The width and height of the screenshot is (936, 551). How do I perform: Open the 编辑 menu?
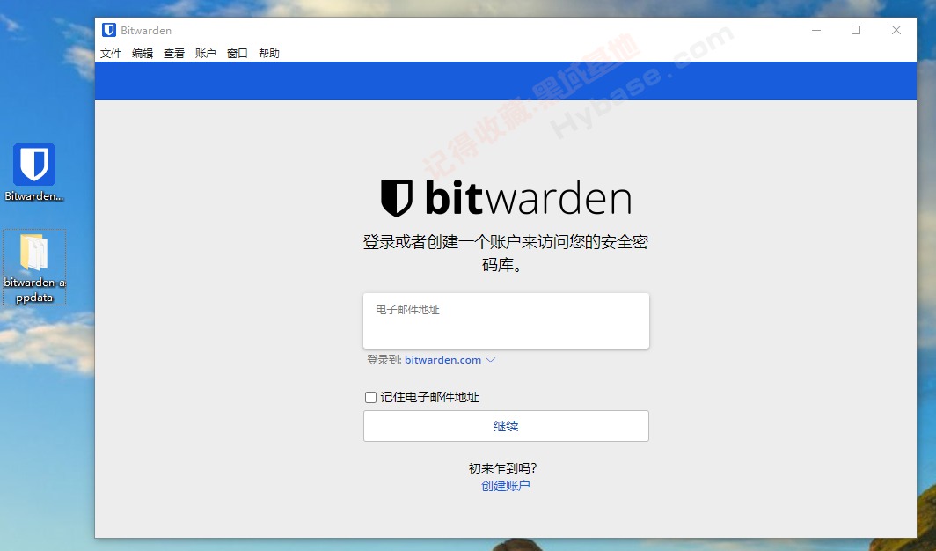point(143,53)
